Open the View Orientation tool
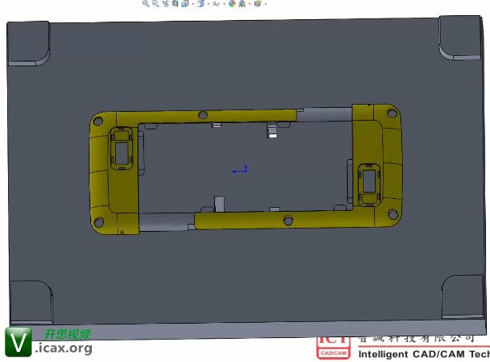The height and width of the screenshot is (362, 490). [185, 3]
